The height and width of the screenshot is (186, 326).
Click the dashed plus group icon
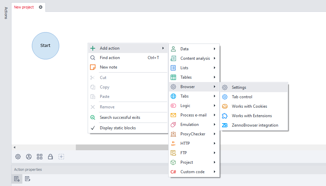coord(61,157)
